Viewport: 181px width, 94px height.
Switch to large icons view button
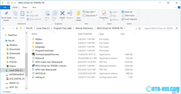point(178,92)
